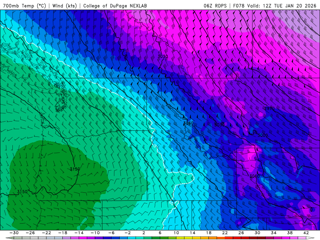The width and height of the screenshot is (320, 240).
Task: Click the 3000 height contour label
Action: tap(262, 135)
